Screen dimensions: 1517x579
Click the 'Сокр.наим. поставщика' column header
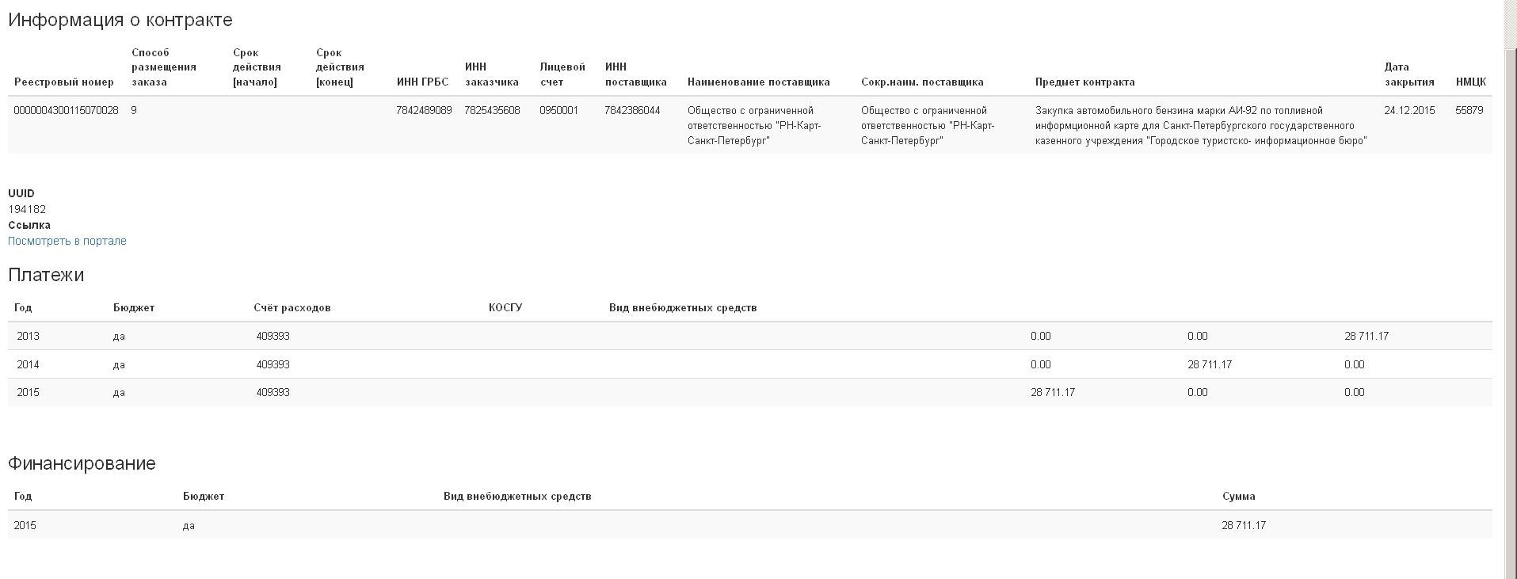tap(922, 82)
